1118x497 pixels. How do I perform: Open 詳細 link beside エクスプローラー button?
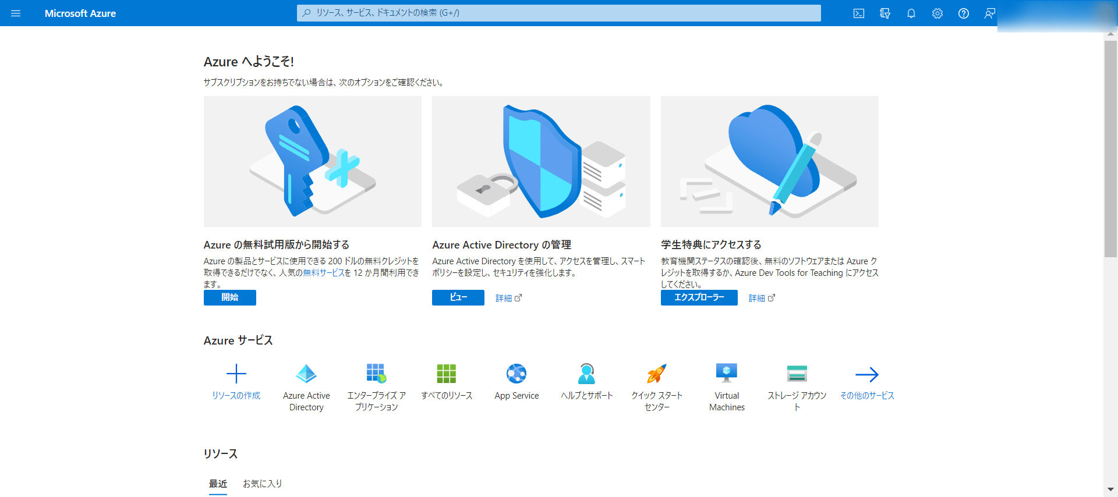(x=762, y=298)
